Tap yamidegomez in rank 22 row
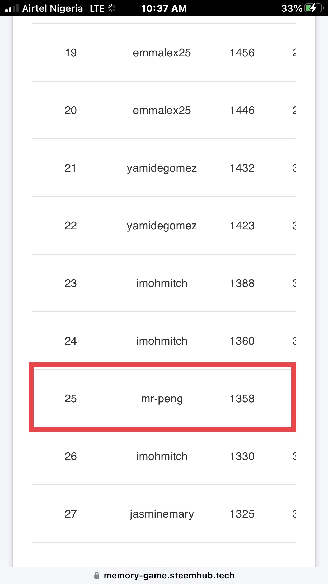 point(162,226)
